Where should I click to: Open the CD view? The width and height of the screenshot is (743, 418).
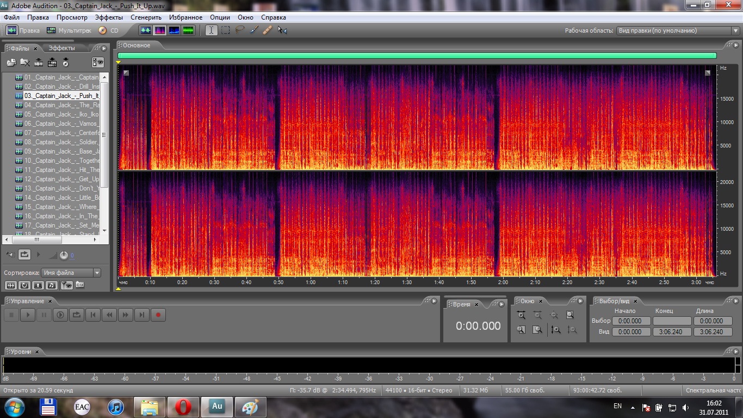(108, 30)
